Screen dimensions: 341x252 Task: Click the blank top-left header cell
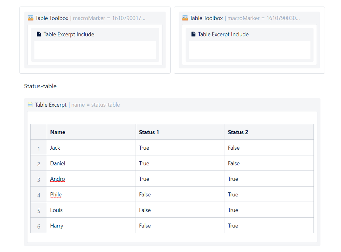pos(39,132)
